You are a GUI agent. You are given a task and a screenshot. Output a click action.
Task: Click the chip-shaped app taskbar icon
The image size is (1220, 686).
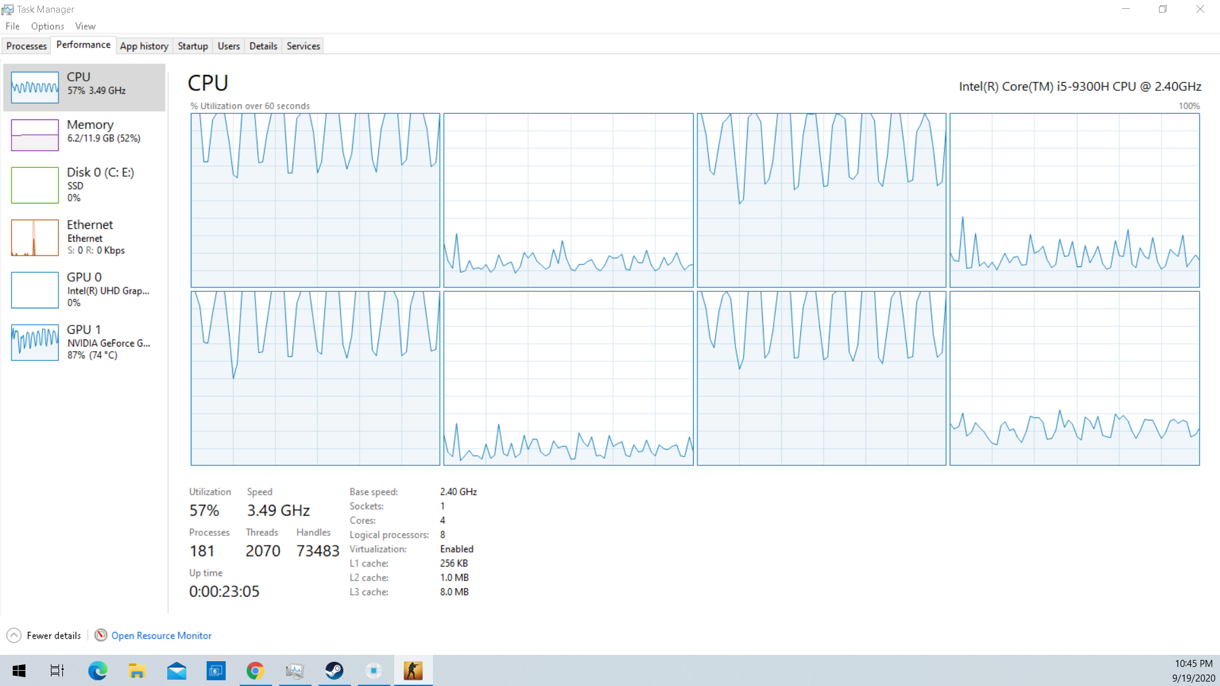(374, 671)
